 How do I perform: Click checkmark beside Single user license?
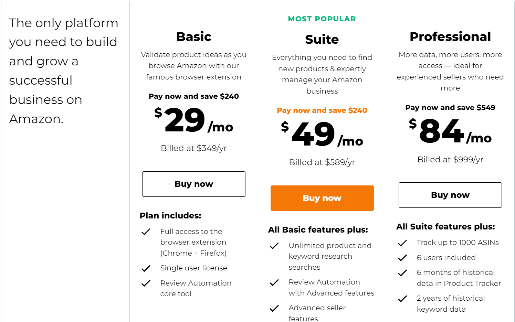pyautogui.click(x=146, y=268)
